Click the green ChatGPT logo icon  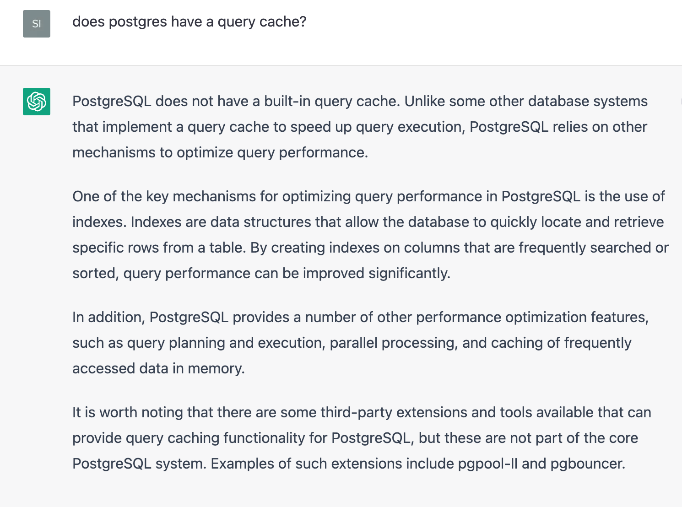[37, 102]
